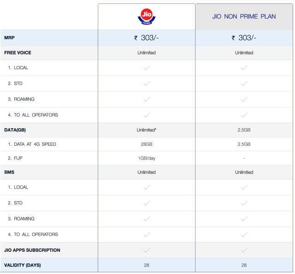Click the Jio Prime MRP ₹303/- price
Image resolution: width=295 pixels, height=274 pixels.
[147, 38]
